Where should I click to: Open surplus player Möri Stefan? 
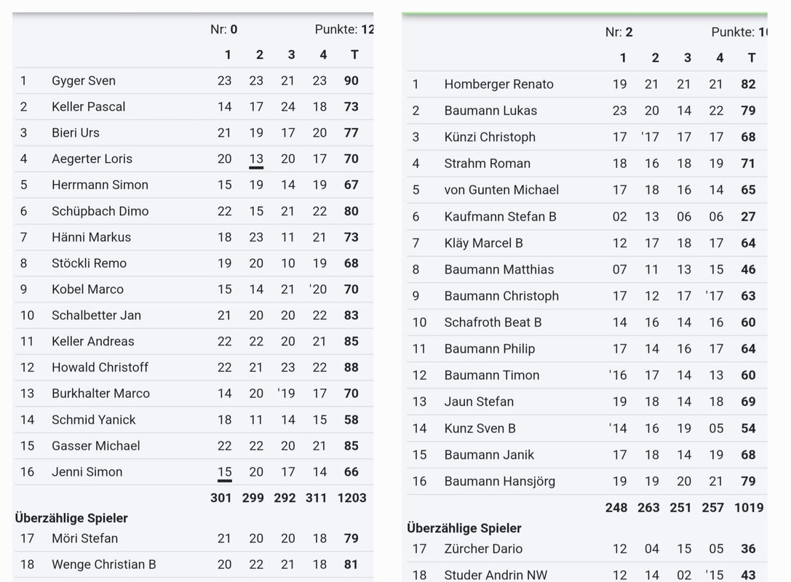pos(84,538)
